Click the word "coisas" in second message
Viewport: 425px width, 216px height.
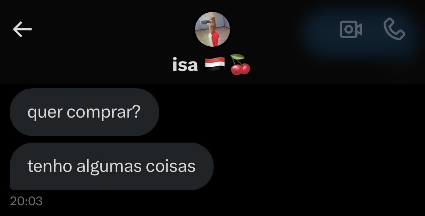coord(170,166)
